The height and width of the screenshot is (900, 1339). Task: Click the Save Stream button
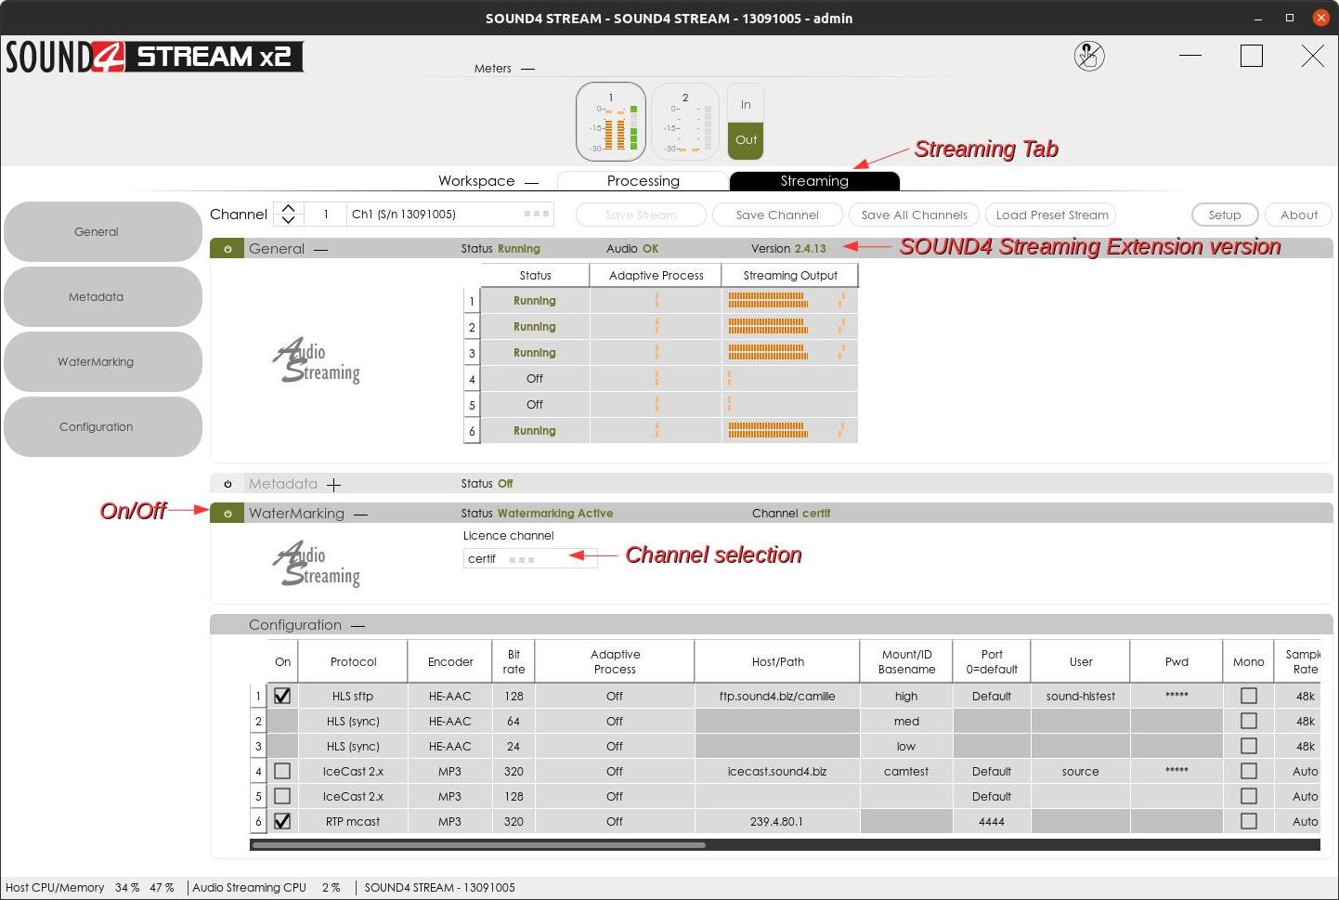click(x=641, y=215)
